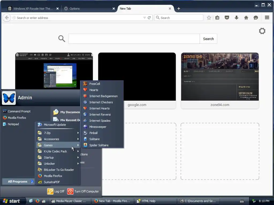Start Minesweeper game
The height and width of the screenshot is (205, 274).
click(102, 127)
